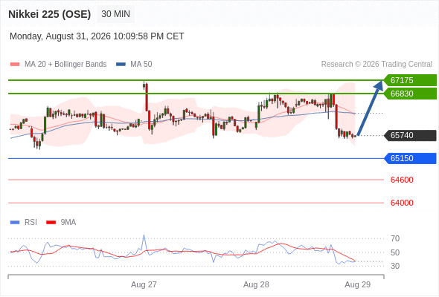Screen dimensions: 439x297
Task: Click the 65740 current price tag
Action: [x=410, y=135]
